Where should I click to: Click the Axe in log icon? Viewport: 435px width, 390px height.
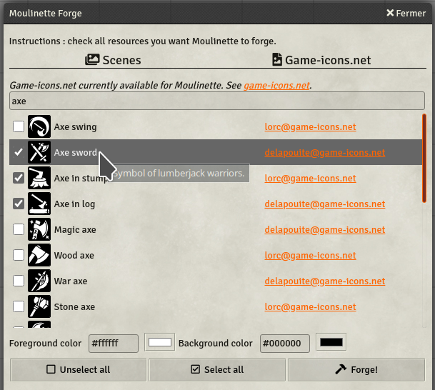39,204
